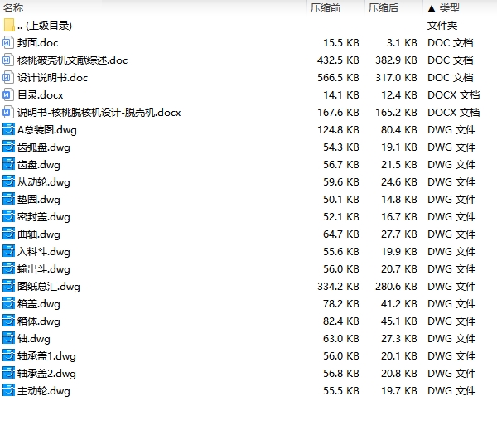
Task: Click the 124.8 KB original size value
Action: 338,130
